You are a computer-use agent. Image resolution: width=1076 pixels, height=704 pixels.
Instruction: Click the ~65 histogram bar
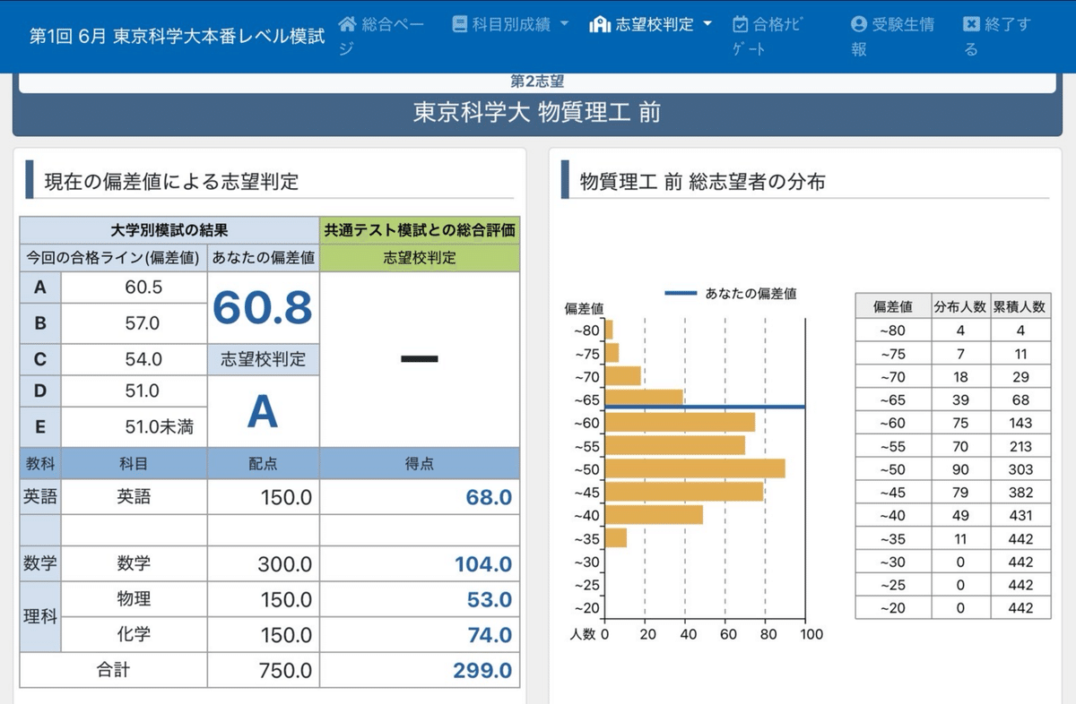point(644,398)
